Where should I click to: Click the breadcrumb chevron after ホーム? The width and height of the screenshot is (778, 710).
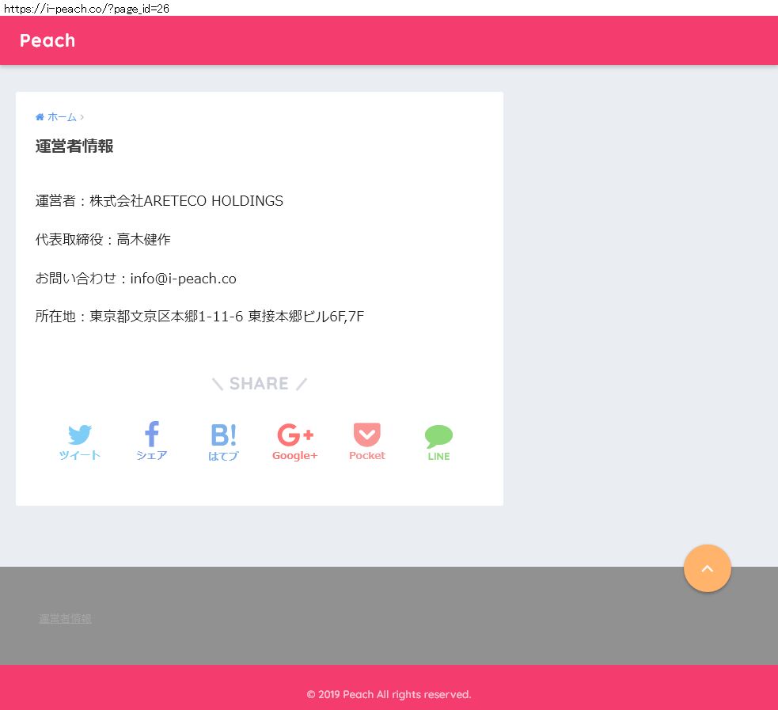[82, 117]
